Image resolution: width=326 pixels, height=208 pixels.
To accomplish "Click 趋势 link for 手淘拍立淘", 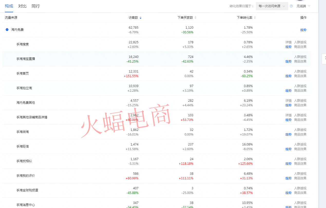I will pos(288,91).
